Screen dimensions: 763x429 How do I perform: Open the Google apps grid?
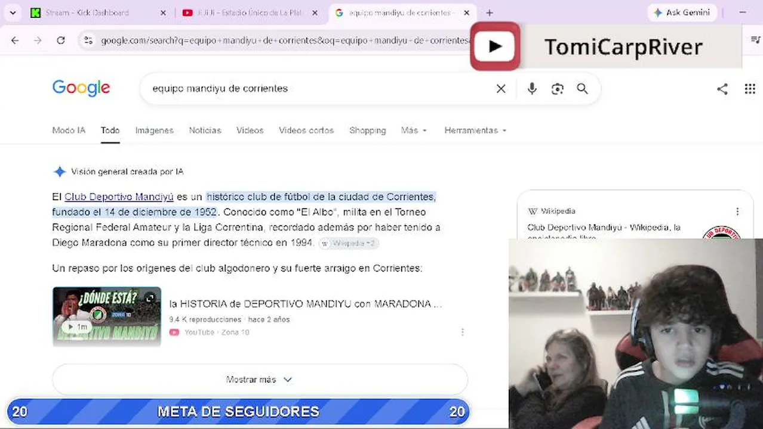750,89
